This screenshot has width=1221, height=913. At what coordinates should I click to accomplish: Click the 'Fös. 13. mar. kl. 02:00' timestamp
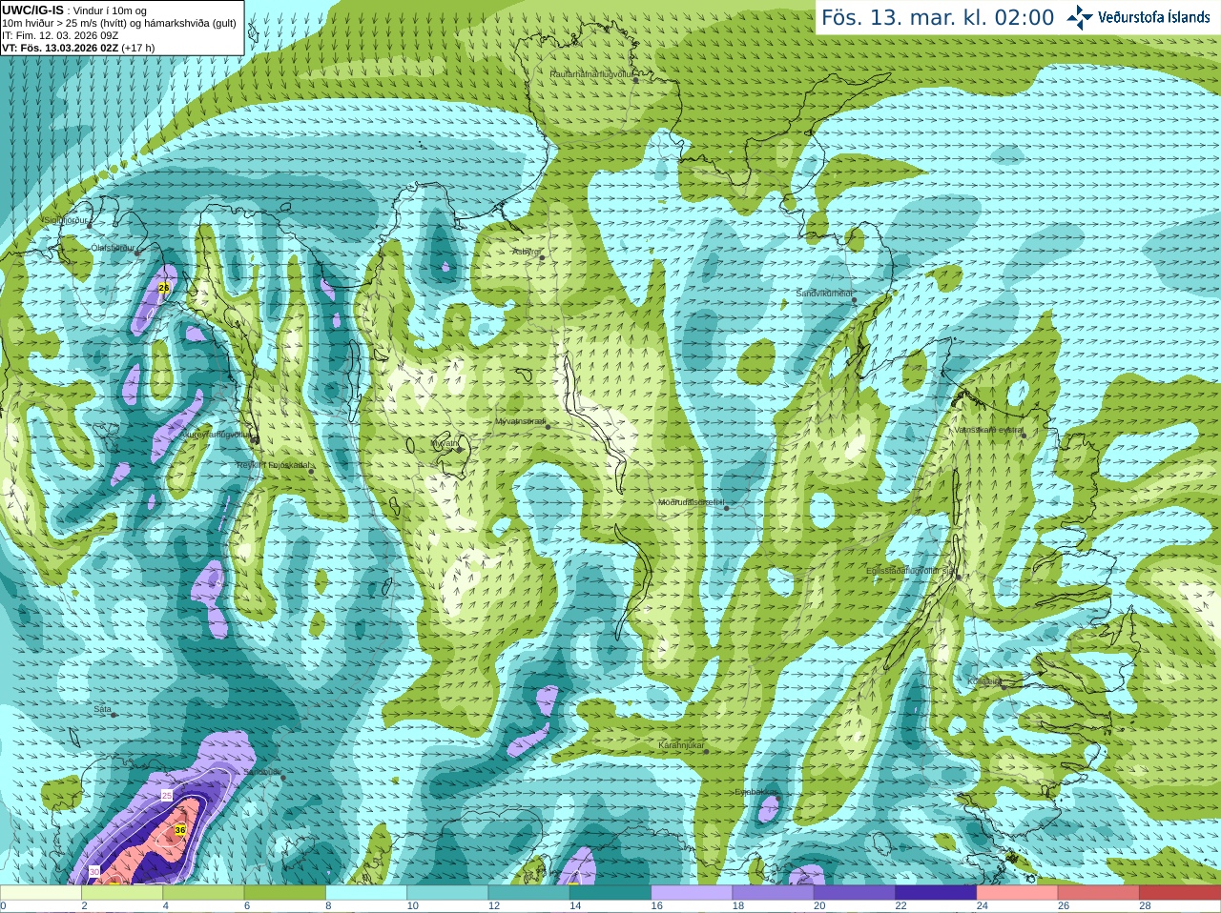pos(938,18)
